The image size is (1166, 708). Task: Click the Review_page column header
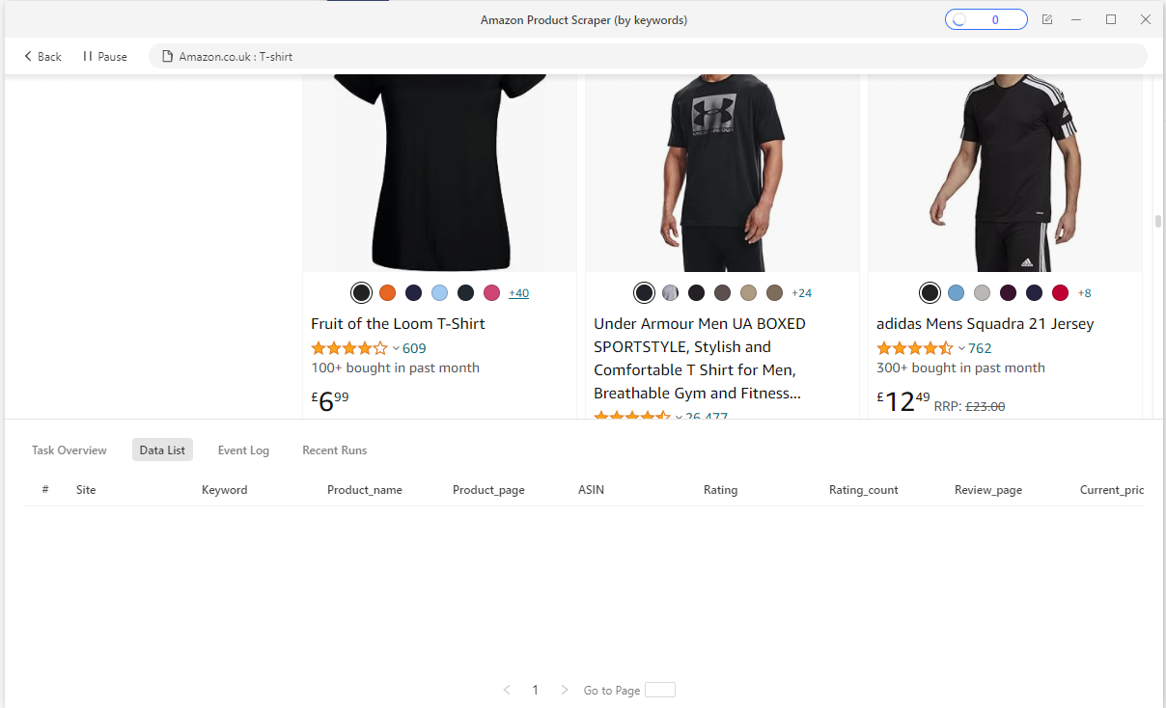[988, 490]
